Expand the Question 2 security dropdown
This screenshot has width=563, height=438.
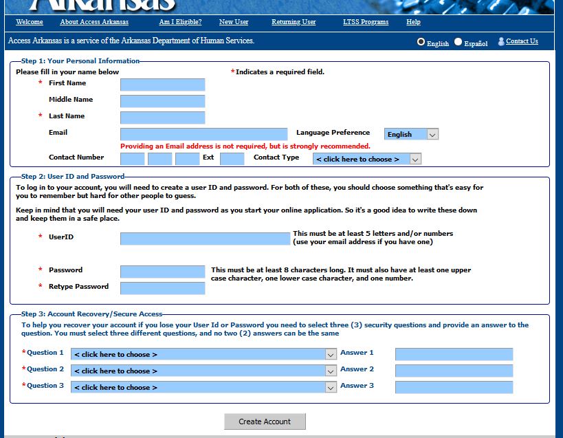(203, 371)
